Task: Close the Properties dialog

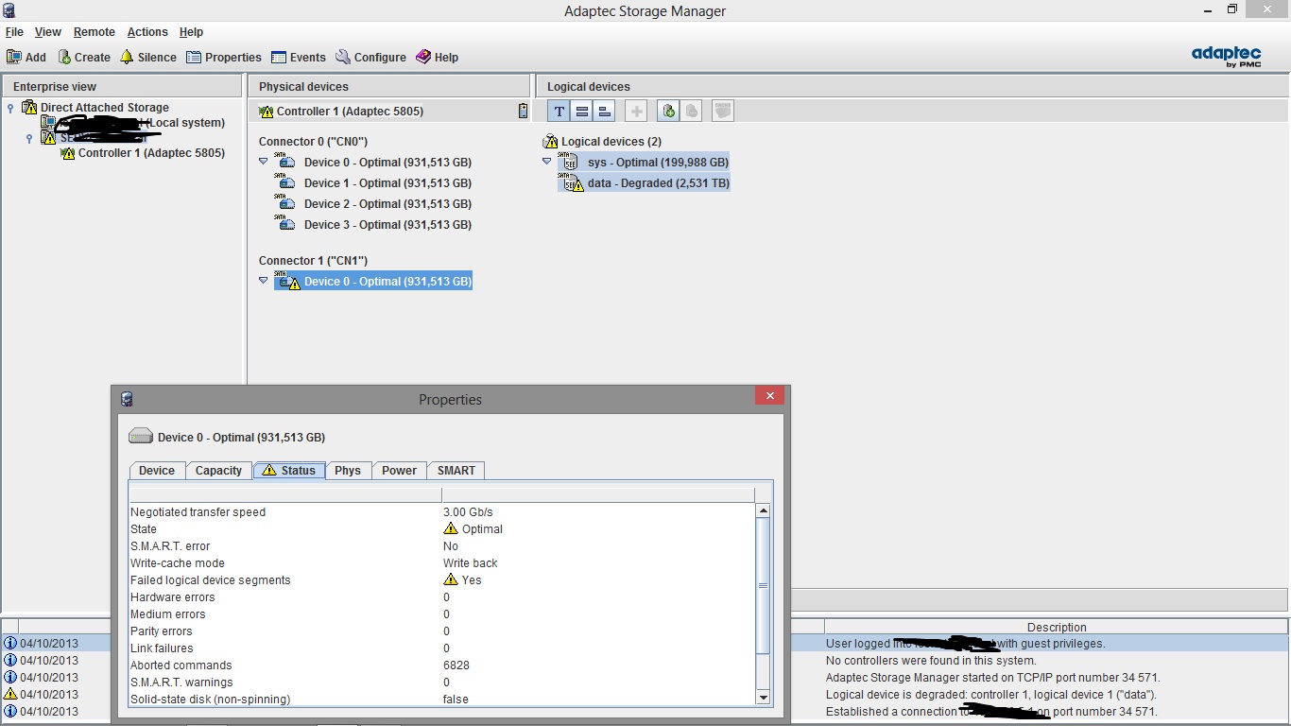Action: click(x=769, y=396)
